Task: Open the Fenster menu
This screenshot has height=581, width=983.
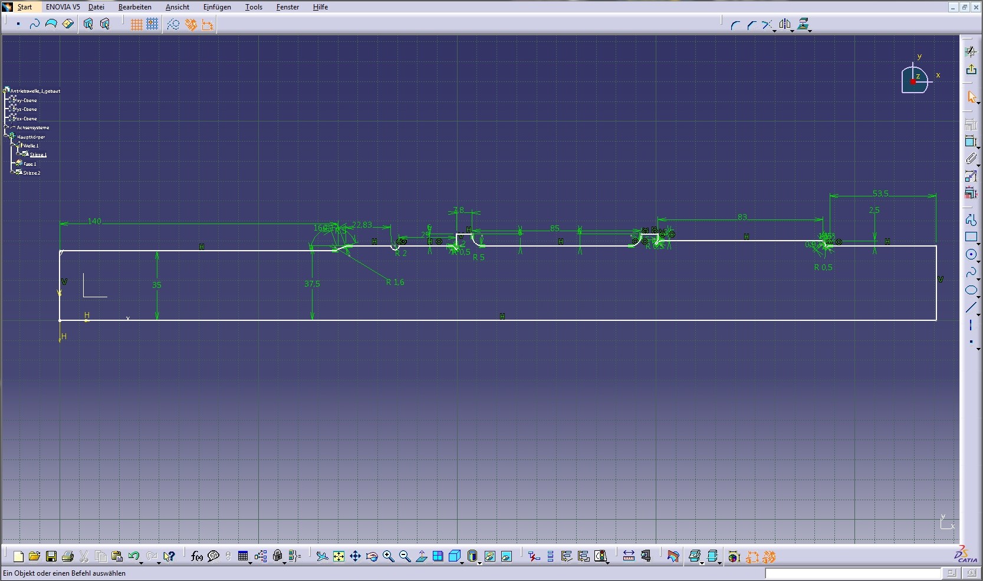Action: coord(288,7)
